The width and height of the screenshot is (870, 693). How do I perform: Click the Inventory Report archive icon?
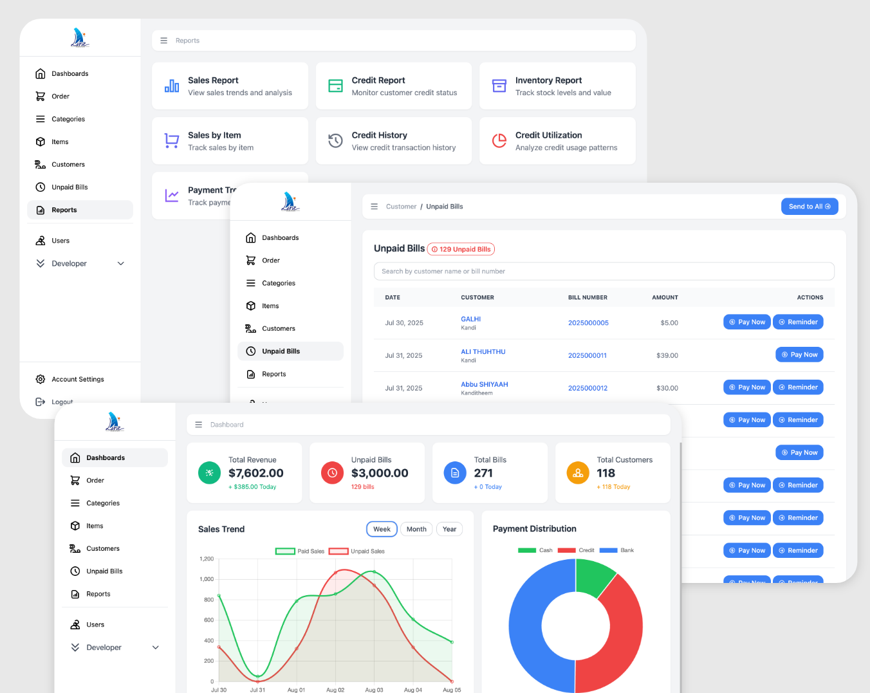[x=499, y=86]
